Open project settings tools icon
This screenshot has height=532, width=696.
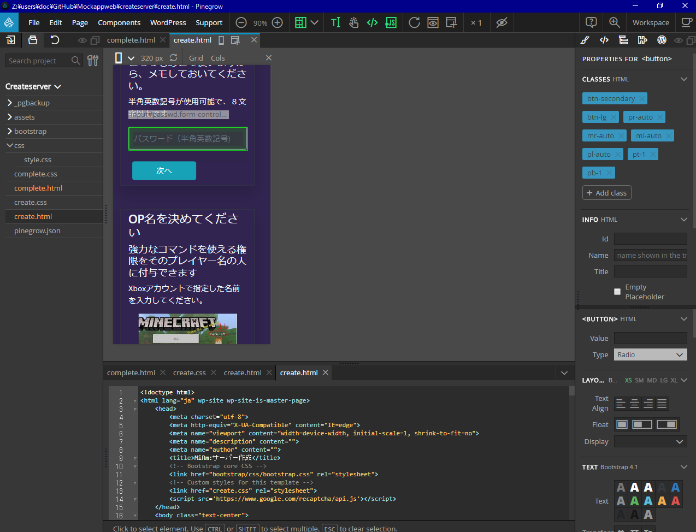tap(93, 61)
